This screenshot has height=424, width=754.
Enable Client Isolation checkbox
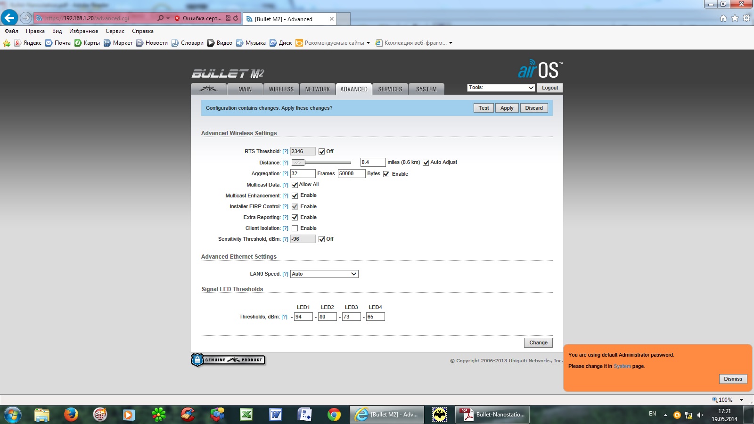pos(295,228)
